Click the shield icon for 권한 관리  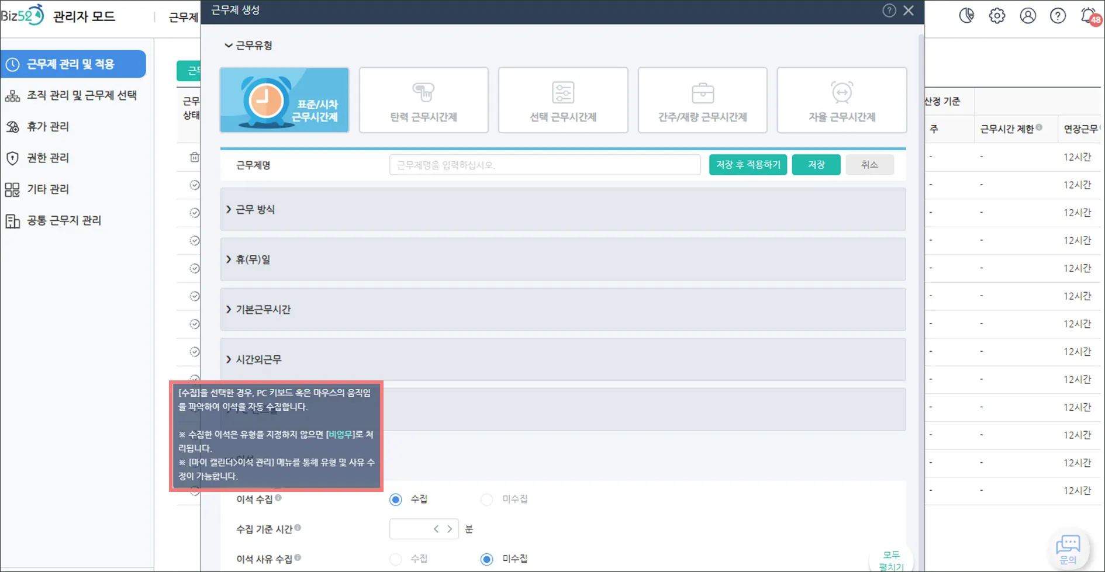pos(12,158)
